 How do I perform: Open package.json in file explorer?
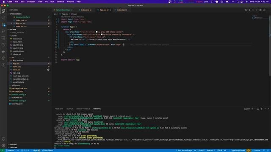tap(17, 92)
